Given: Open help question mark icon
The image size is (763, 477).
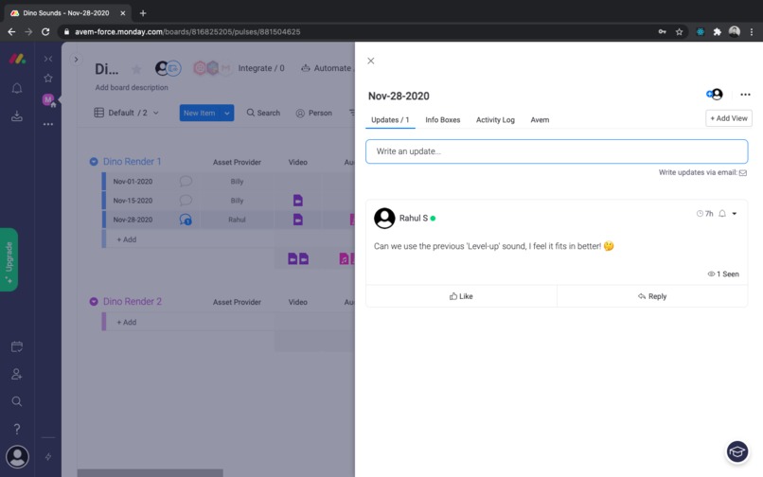Looking at the screenshot, I should click(17, 429).
